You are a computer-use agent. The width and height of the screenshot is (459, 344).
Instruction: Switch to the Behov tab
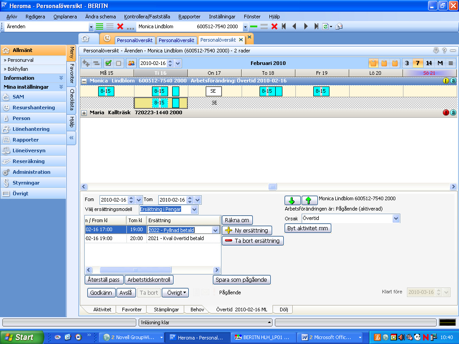(x=197, y=310)
